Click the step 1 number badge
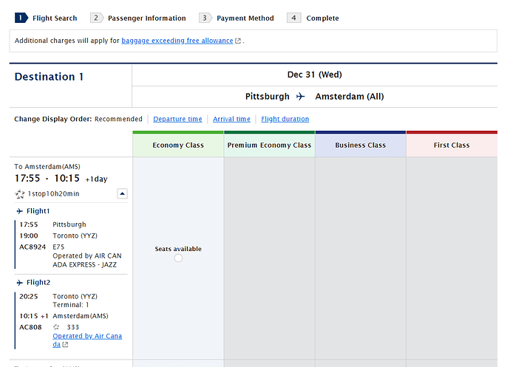Screen dimensions: 510x367 pyautogui.click(x=21, y=18)
